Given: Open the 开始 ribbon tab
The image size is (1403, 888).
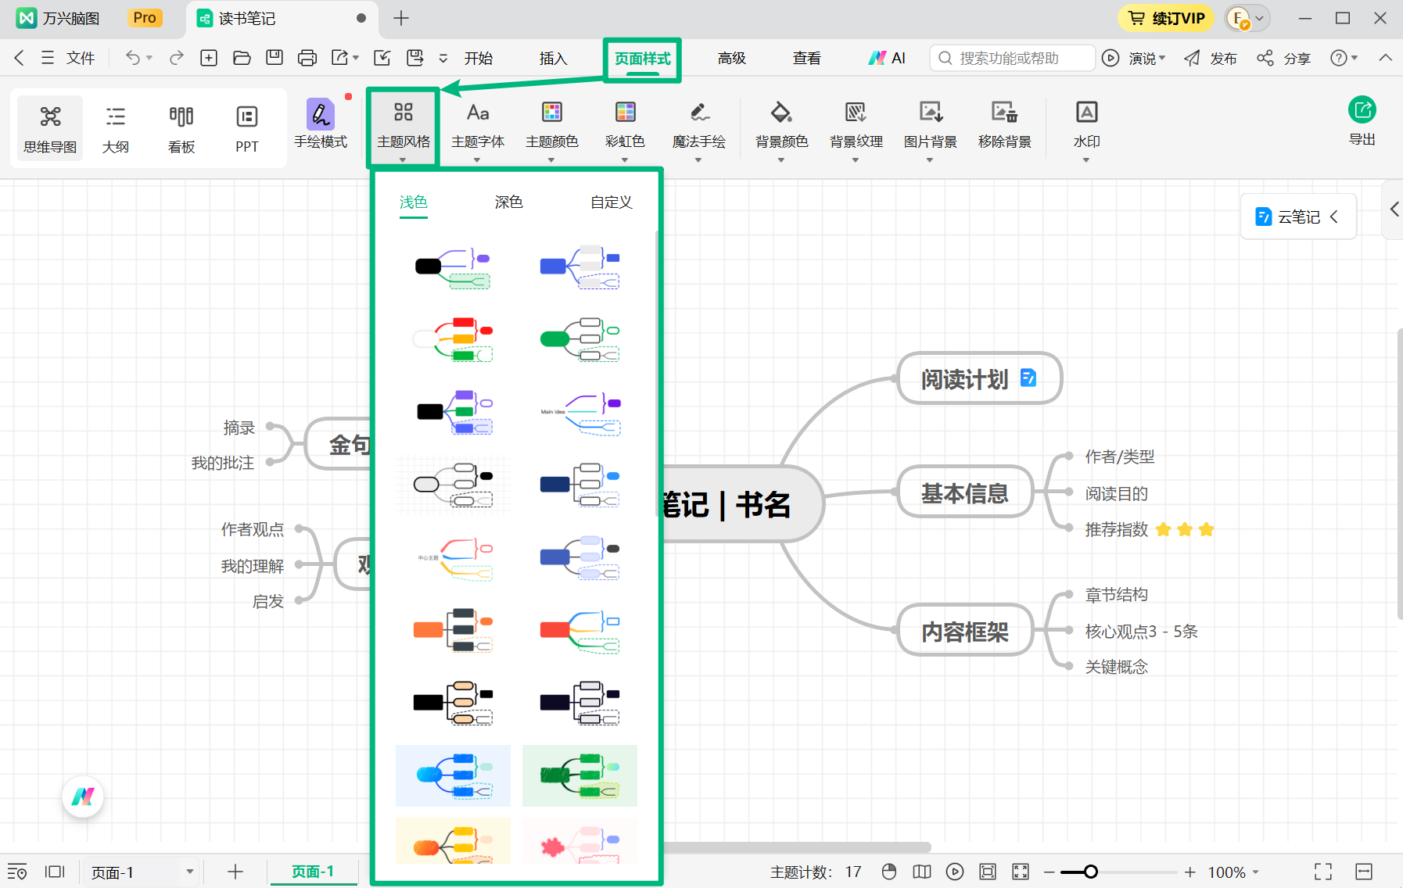Looking at the screenshot, I should pyautogui.click(x=478, y=58).
